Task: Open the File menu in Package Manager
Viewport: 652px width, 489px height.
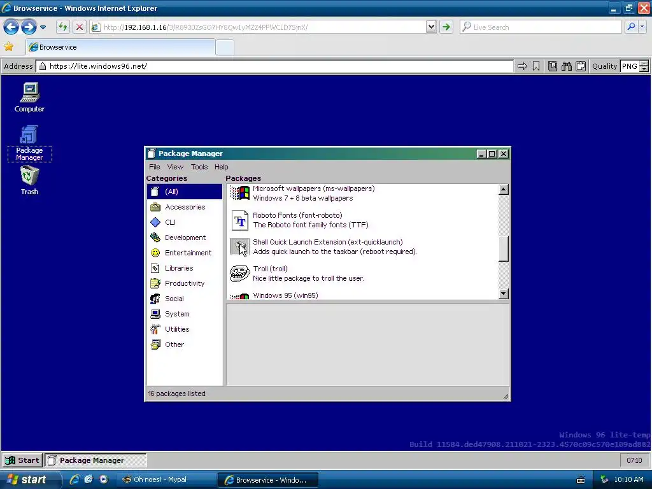Action: [x=154, y=167]
